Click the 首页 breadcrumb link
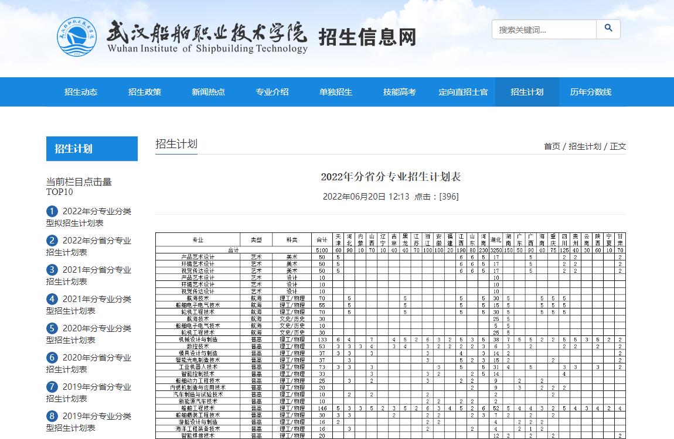Screen dimensions: 674x439 552,146
